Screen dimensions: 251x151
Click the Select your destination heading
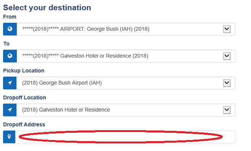click(x=47, y=8)
